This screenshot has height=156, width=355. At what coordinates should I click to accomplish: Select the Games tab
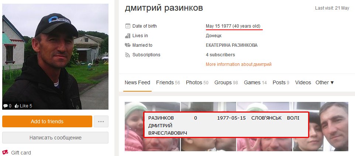point(255,83)
